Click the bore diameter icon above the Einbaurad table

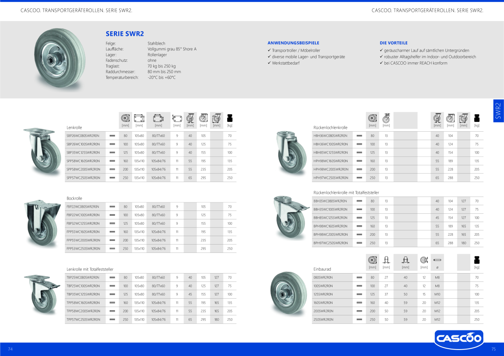click(424, 260)
